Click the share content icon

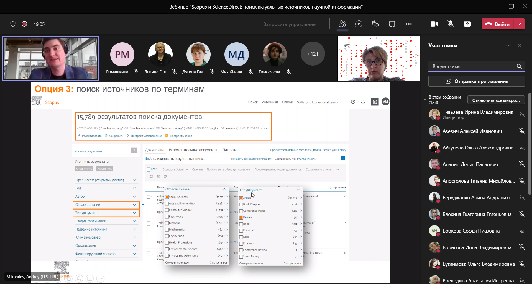click(x=467, y=24)
